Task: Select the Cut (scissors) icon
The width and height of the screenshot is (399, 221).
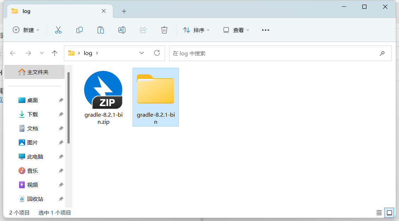Action: (58, 30)
